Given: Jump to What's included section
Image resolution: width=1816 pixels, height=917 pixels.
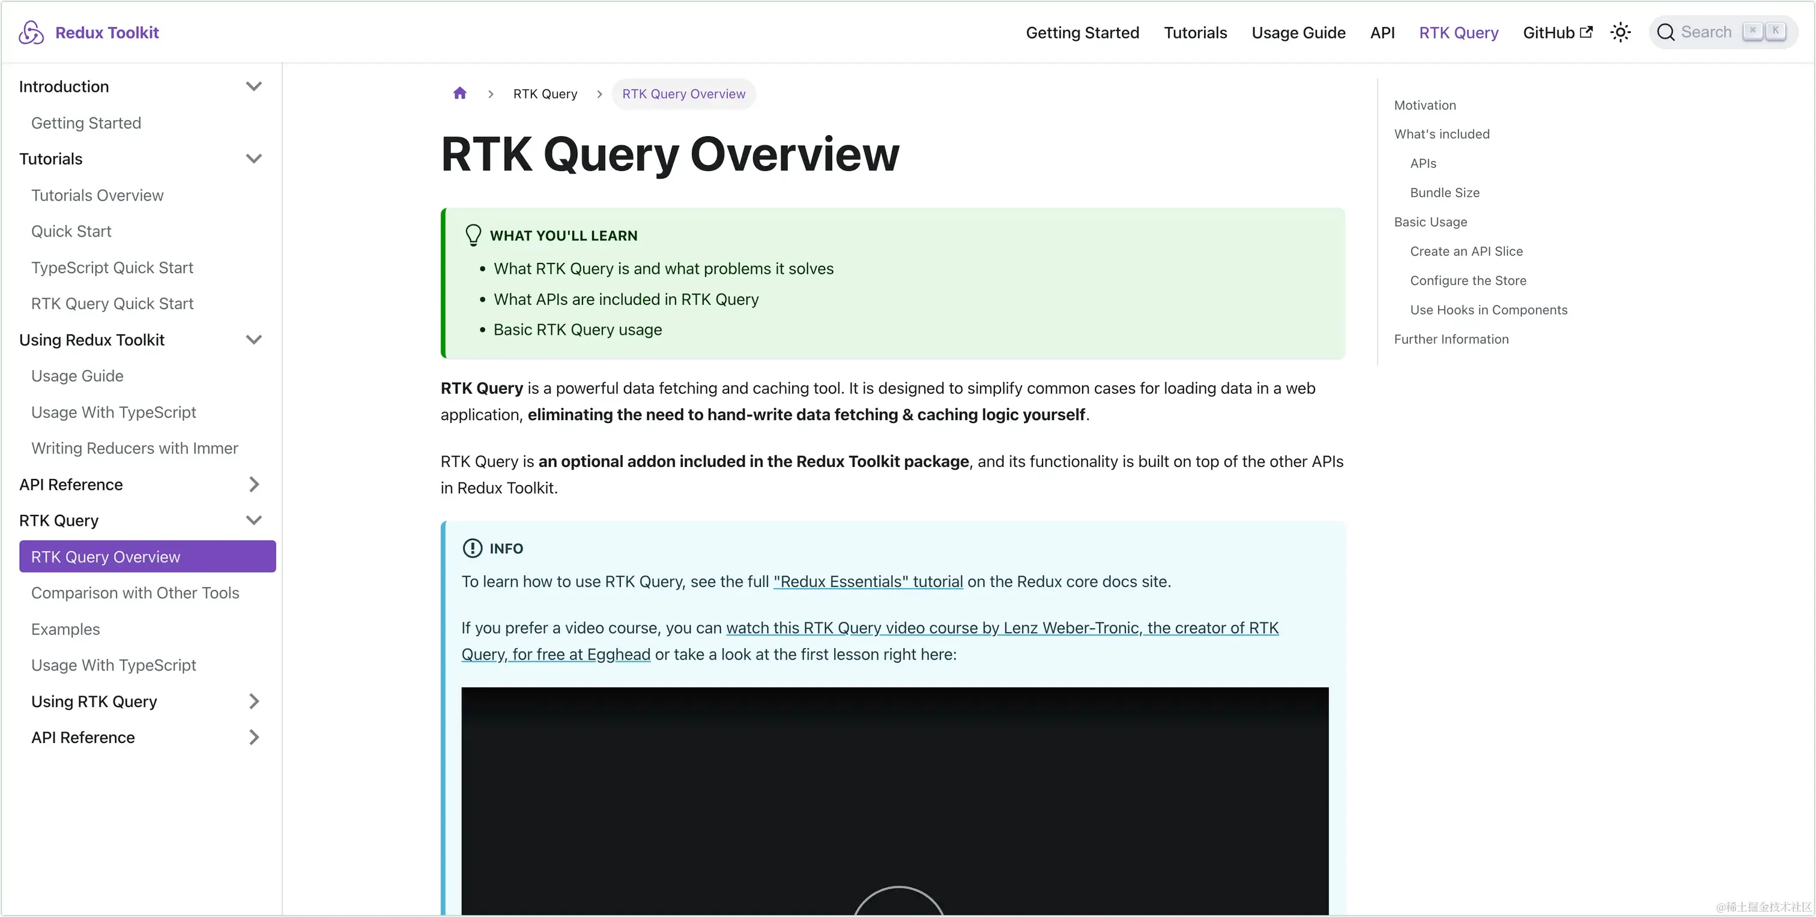Looking at the screenshot, I should click(1442, 134).
